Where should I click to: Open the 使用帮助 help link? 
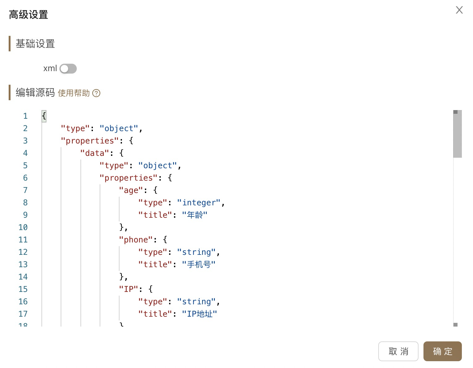(x=74, y=93)
